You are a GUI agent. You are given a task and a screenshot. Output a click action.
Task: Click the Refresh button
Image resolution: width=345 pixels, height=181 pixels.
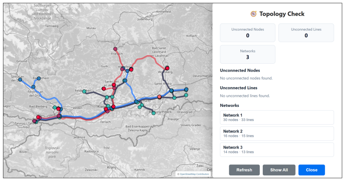[x=244, y=170]
